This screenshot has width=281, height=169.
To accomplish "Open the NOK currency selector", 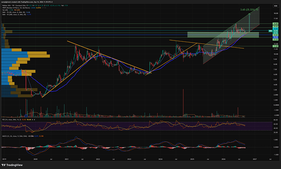I will pyautogui.click(x=275, y=6).
